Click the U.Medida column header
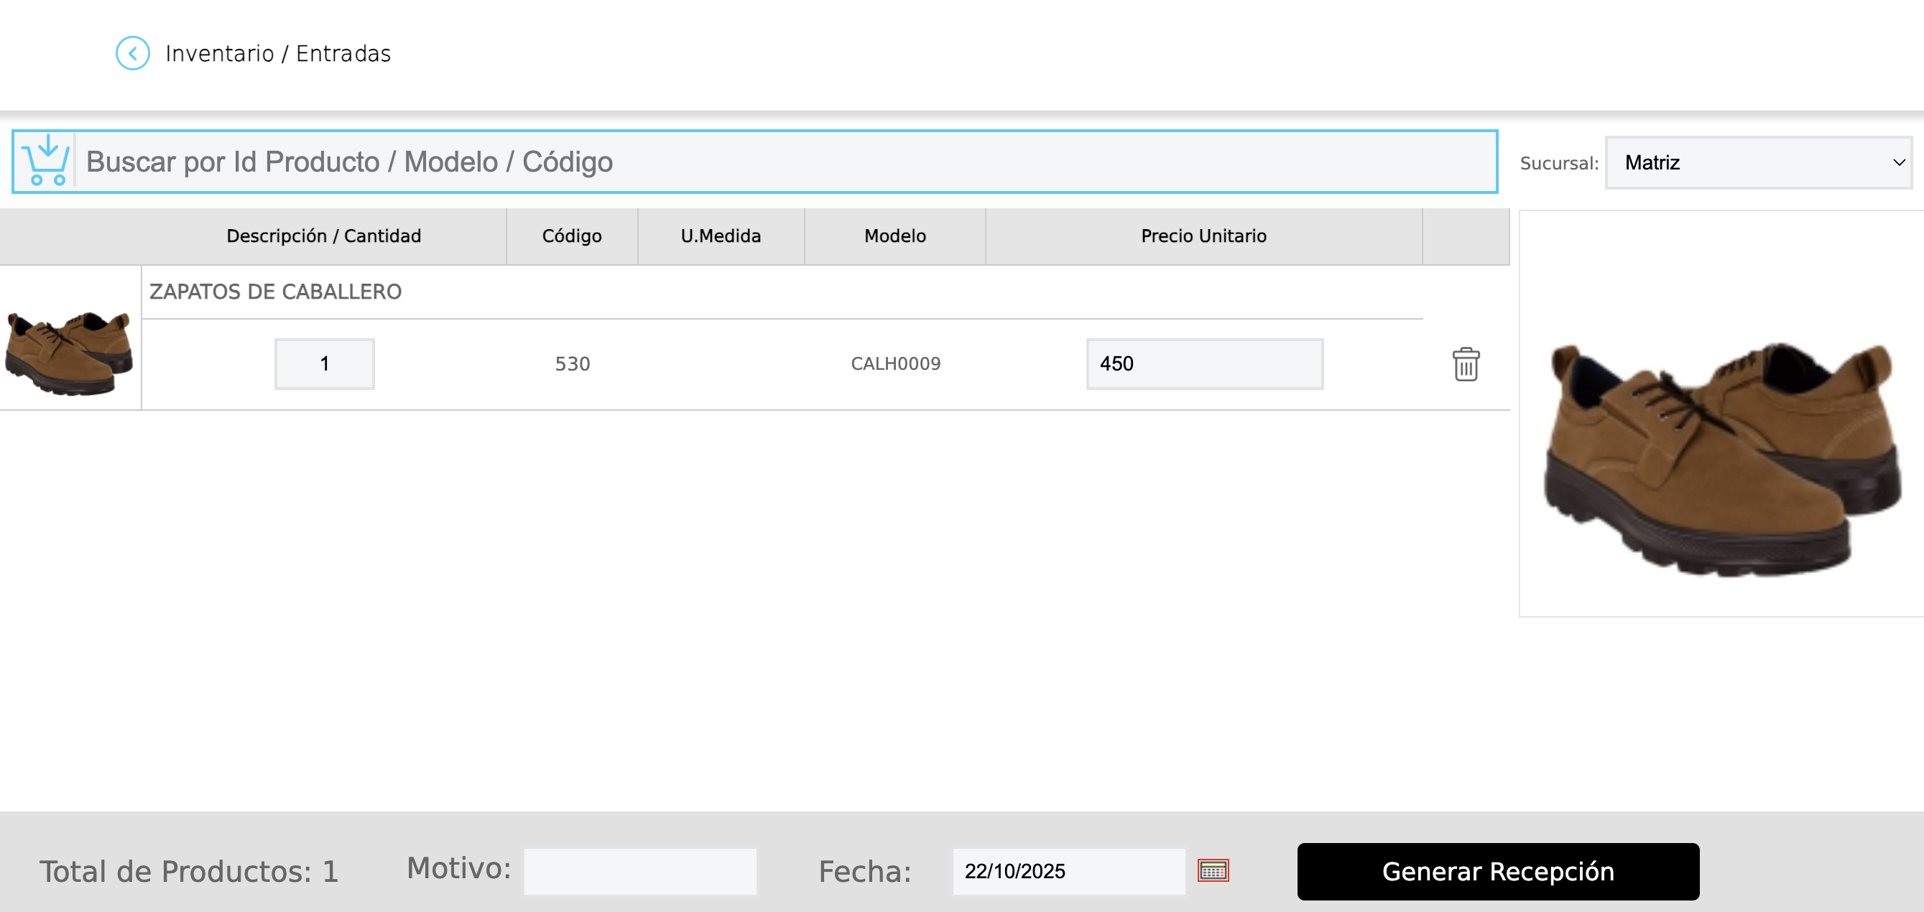Viewport: 1924px width, 912px height. (720, 236)
